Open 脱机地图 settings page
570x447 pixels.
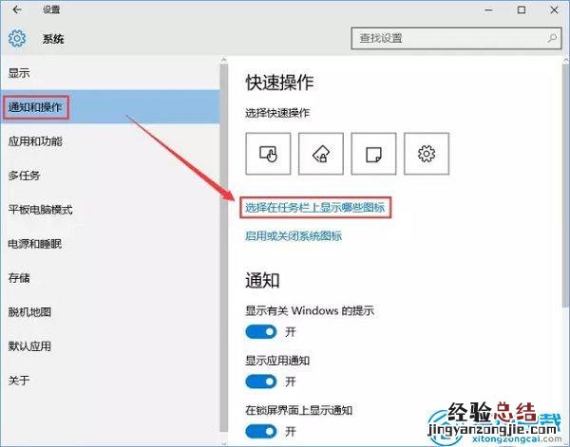pos(110,312)
